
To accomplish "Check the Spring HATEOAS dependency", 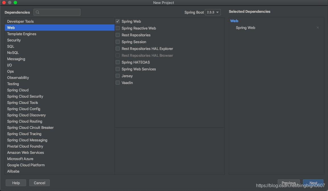I will pos(118,62).
